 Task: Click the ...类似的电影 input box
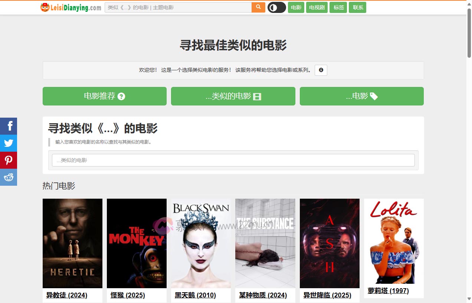click(233, 160)
